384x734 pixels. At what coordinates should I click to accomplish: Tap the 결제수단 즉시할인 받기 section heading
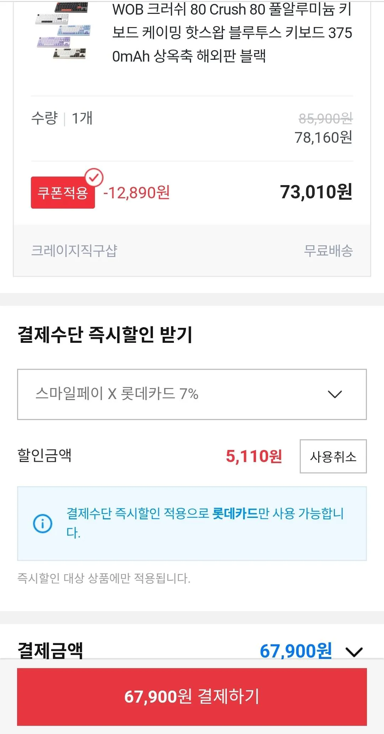click(105, 335)
